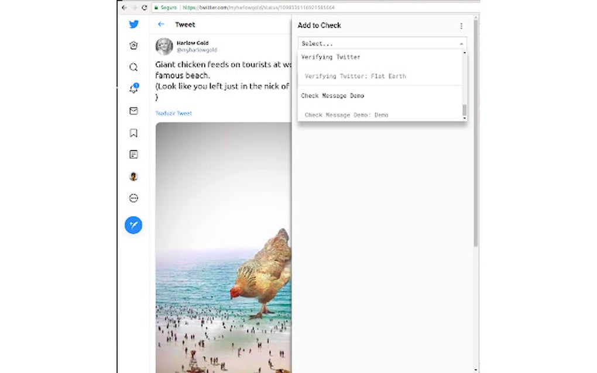Image resolution: width=597 pixels, height=373 pixels.
Task: Open the Messages envelope icon
Action: [x=133, y=110]
